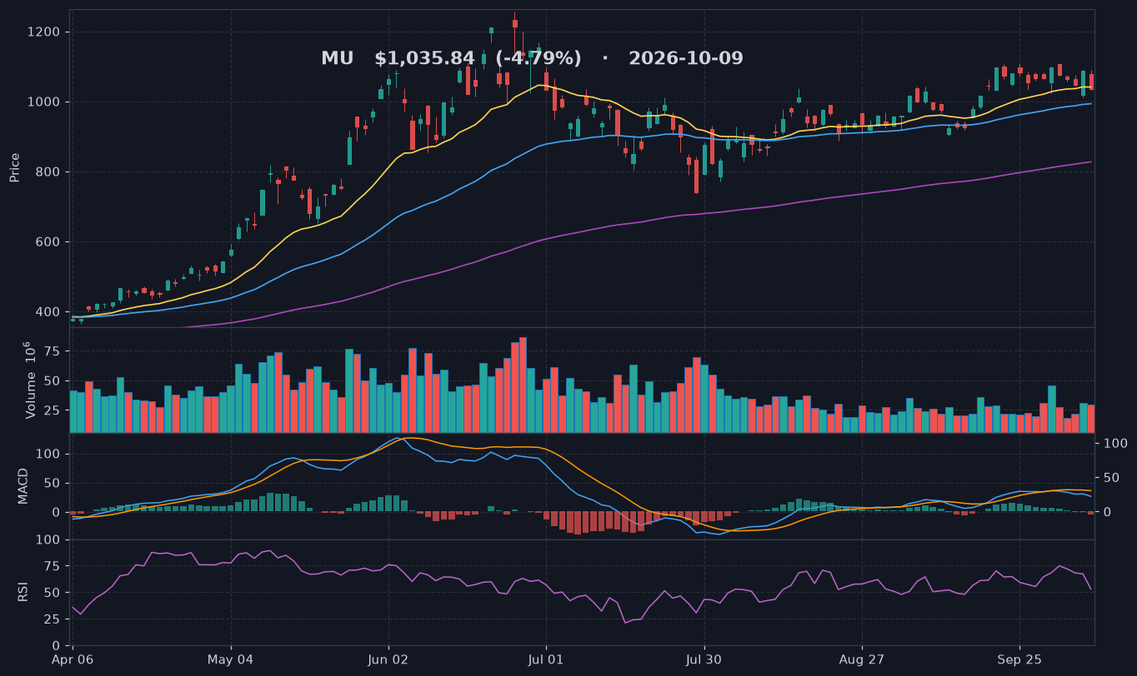Click the "0" tick on the MACD panel's secondary axis
This screenshot has height=676, width=1137.
click(1108, 512)
